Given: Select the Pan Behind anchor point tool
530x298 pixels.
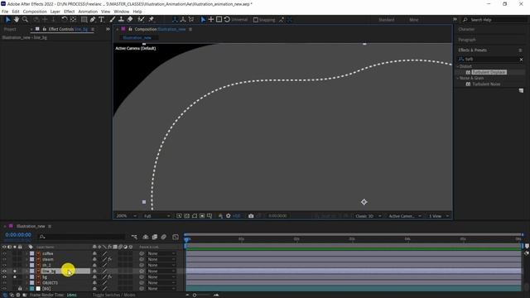Looking at the screenshot, I should click(x=73, y=20).
